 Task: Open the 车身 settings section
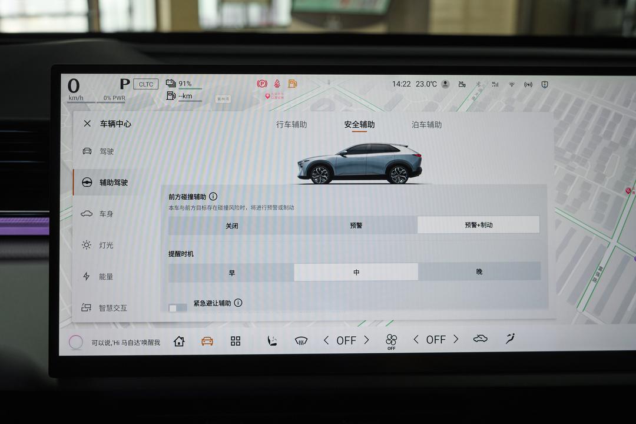[x=97, y=214]
